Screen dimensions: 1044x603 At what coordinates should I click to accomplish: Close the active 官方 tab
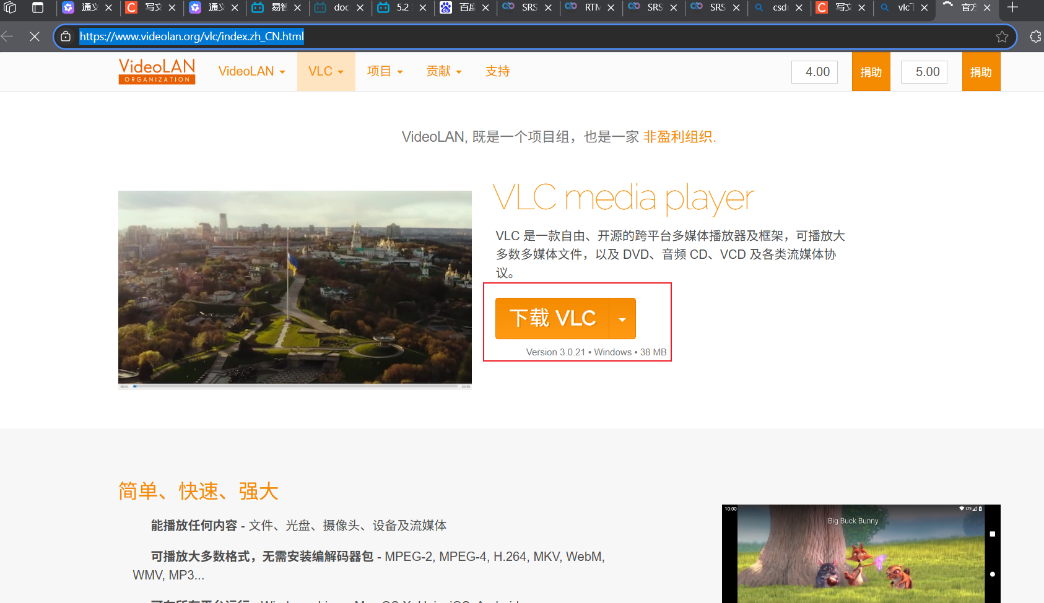(987, 7)
